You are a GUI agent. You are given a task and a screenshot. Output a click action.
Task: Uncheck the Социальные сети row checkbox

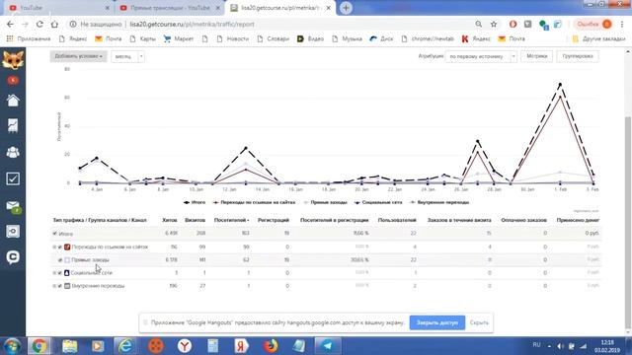(x=60, y=273)
